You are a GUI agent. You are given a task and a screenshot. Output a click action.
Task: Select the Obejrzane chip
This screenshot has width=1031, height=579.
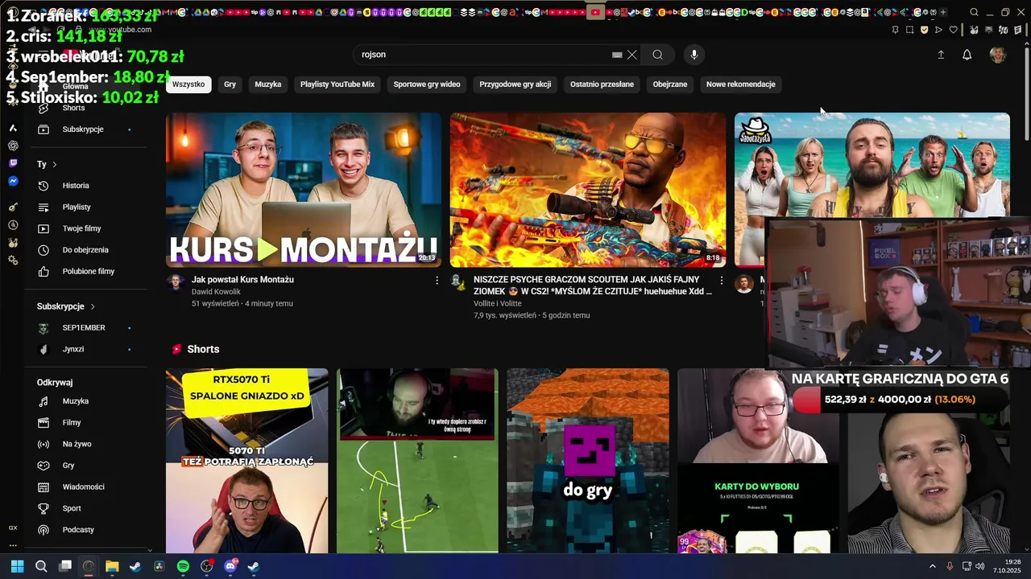point(670,84)
